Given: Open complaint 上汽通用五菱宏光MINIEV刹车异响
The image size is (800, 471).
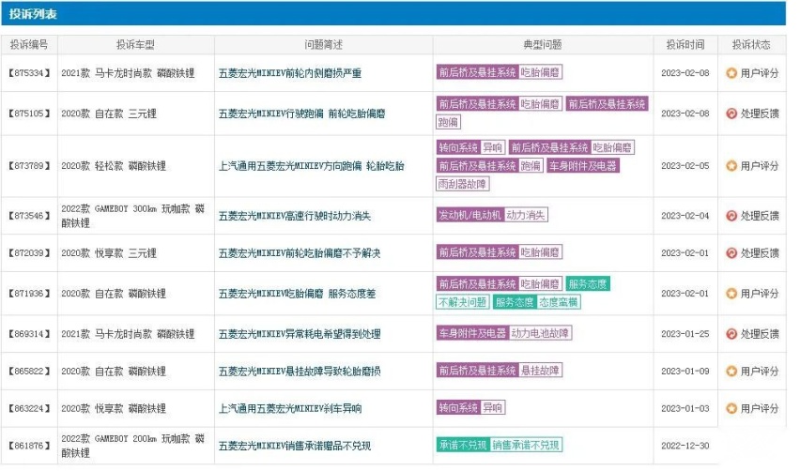Looking at the screenshot, I should (x=290, y=408).
